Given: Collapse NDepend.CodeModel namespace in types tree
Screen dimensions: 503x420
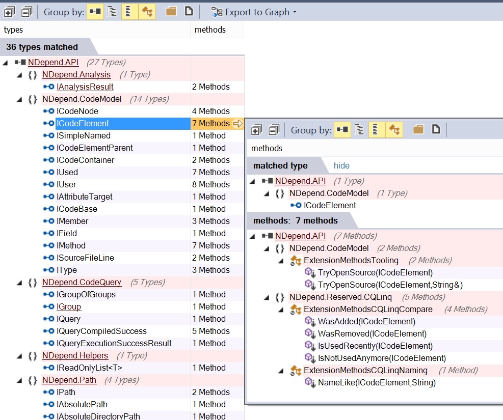Looking at the screenshot, I should coord(19,99).
